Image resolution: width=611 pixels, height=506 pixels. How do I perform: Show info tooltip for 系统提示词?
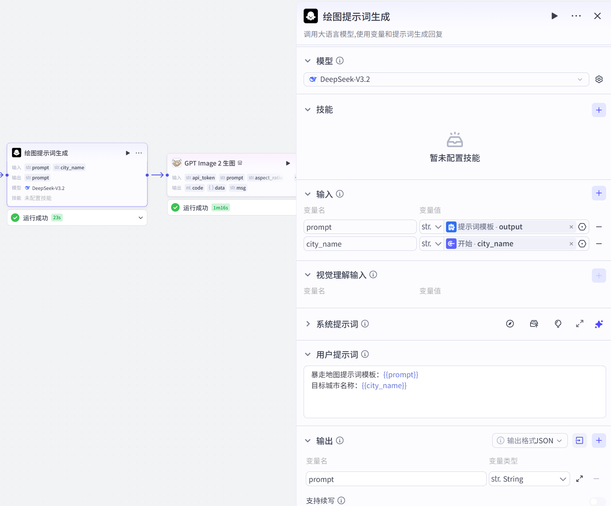pyautogui.click(x=365, y=324)
